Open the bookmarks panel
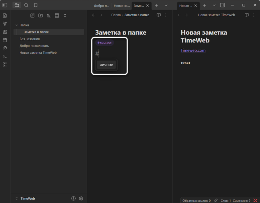 point(36,5)
